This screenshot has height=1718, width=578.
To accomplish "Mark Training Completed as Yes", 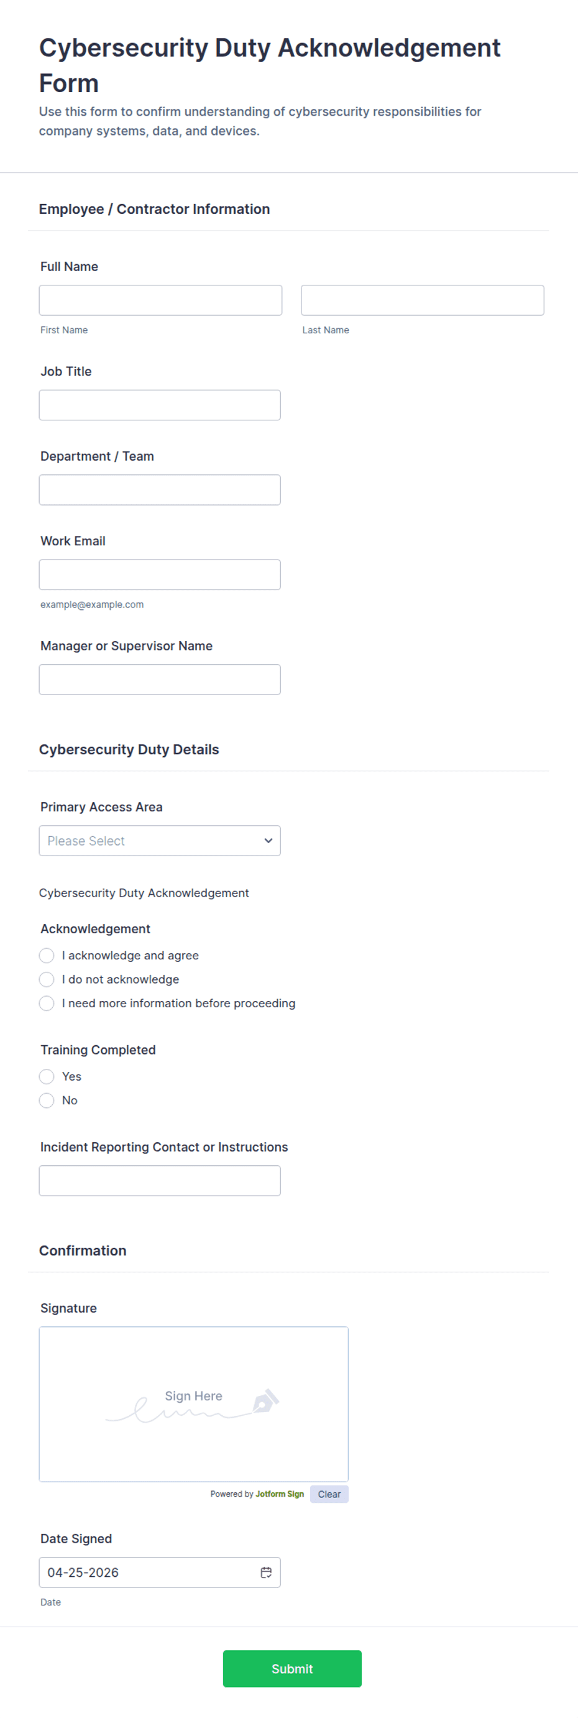I will pos(47,1076).
